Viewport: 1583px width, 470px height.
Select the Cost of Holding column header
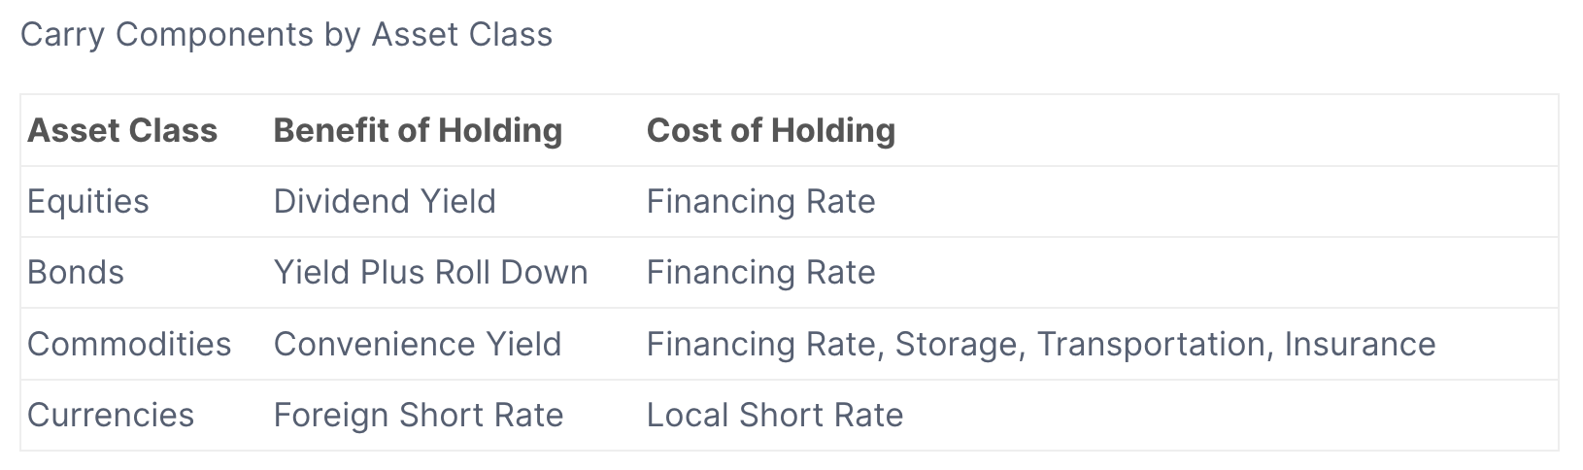coord(771,131)
